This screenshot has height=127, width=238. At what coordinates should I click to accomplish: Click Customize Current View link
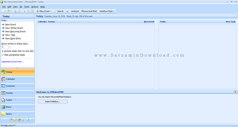(x=13, y=62)
